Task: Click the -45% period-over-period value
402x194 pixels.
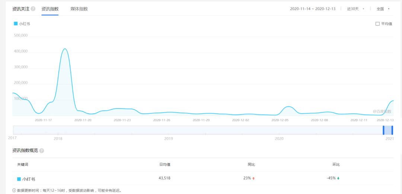Action: click(x=331, y=178)
